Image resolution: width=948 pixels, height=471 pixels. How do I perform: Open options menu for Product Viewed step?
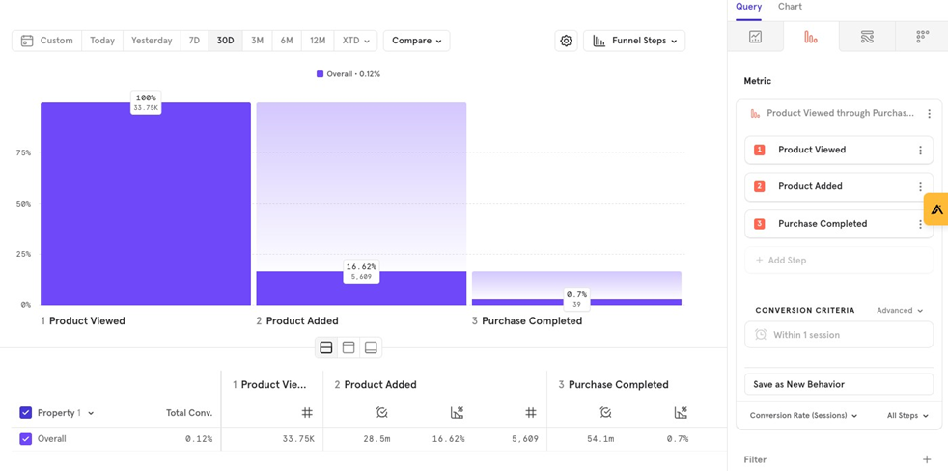coord(920,151)
